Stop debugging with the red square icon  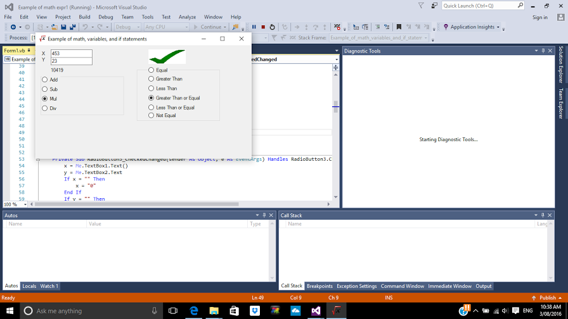(263, 27)
